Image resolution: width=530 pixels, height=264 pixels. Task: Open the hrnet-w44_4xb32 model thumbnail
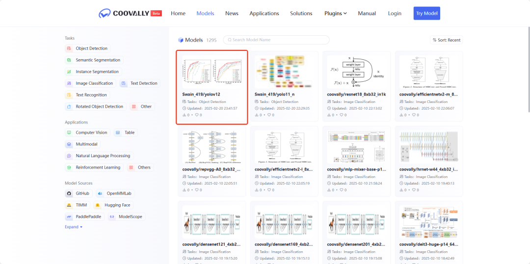(429, 146)
